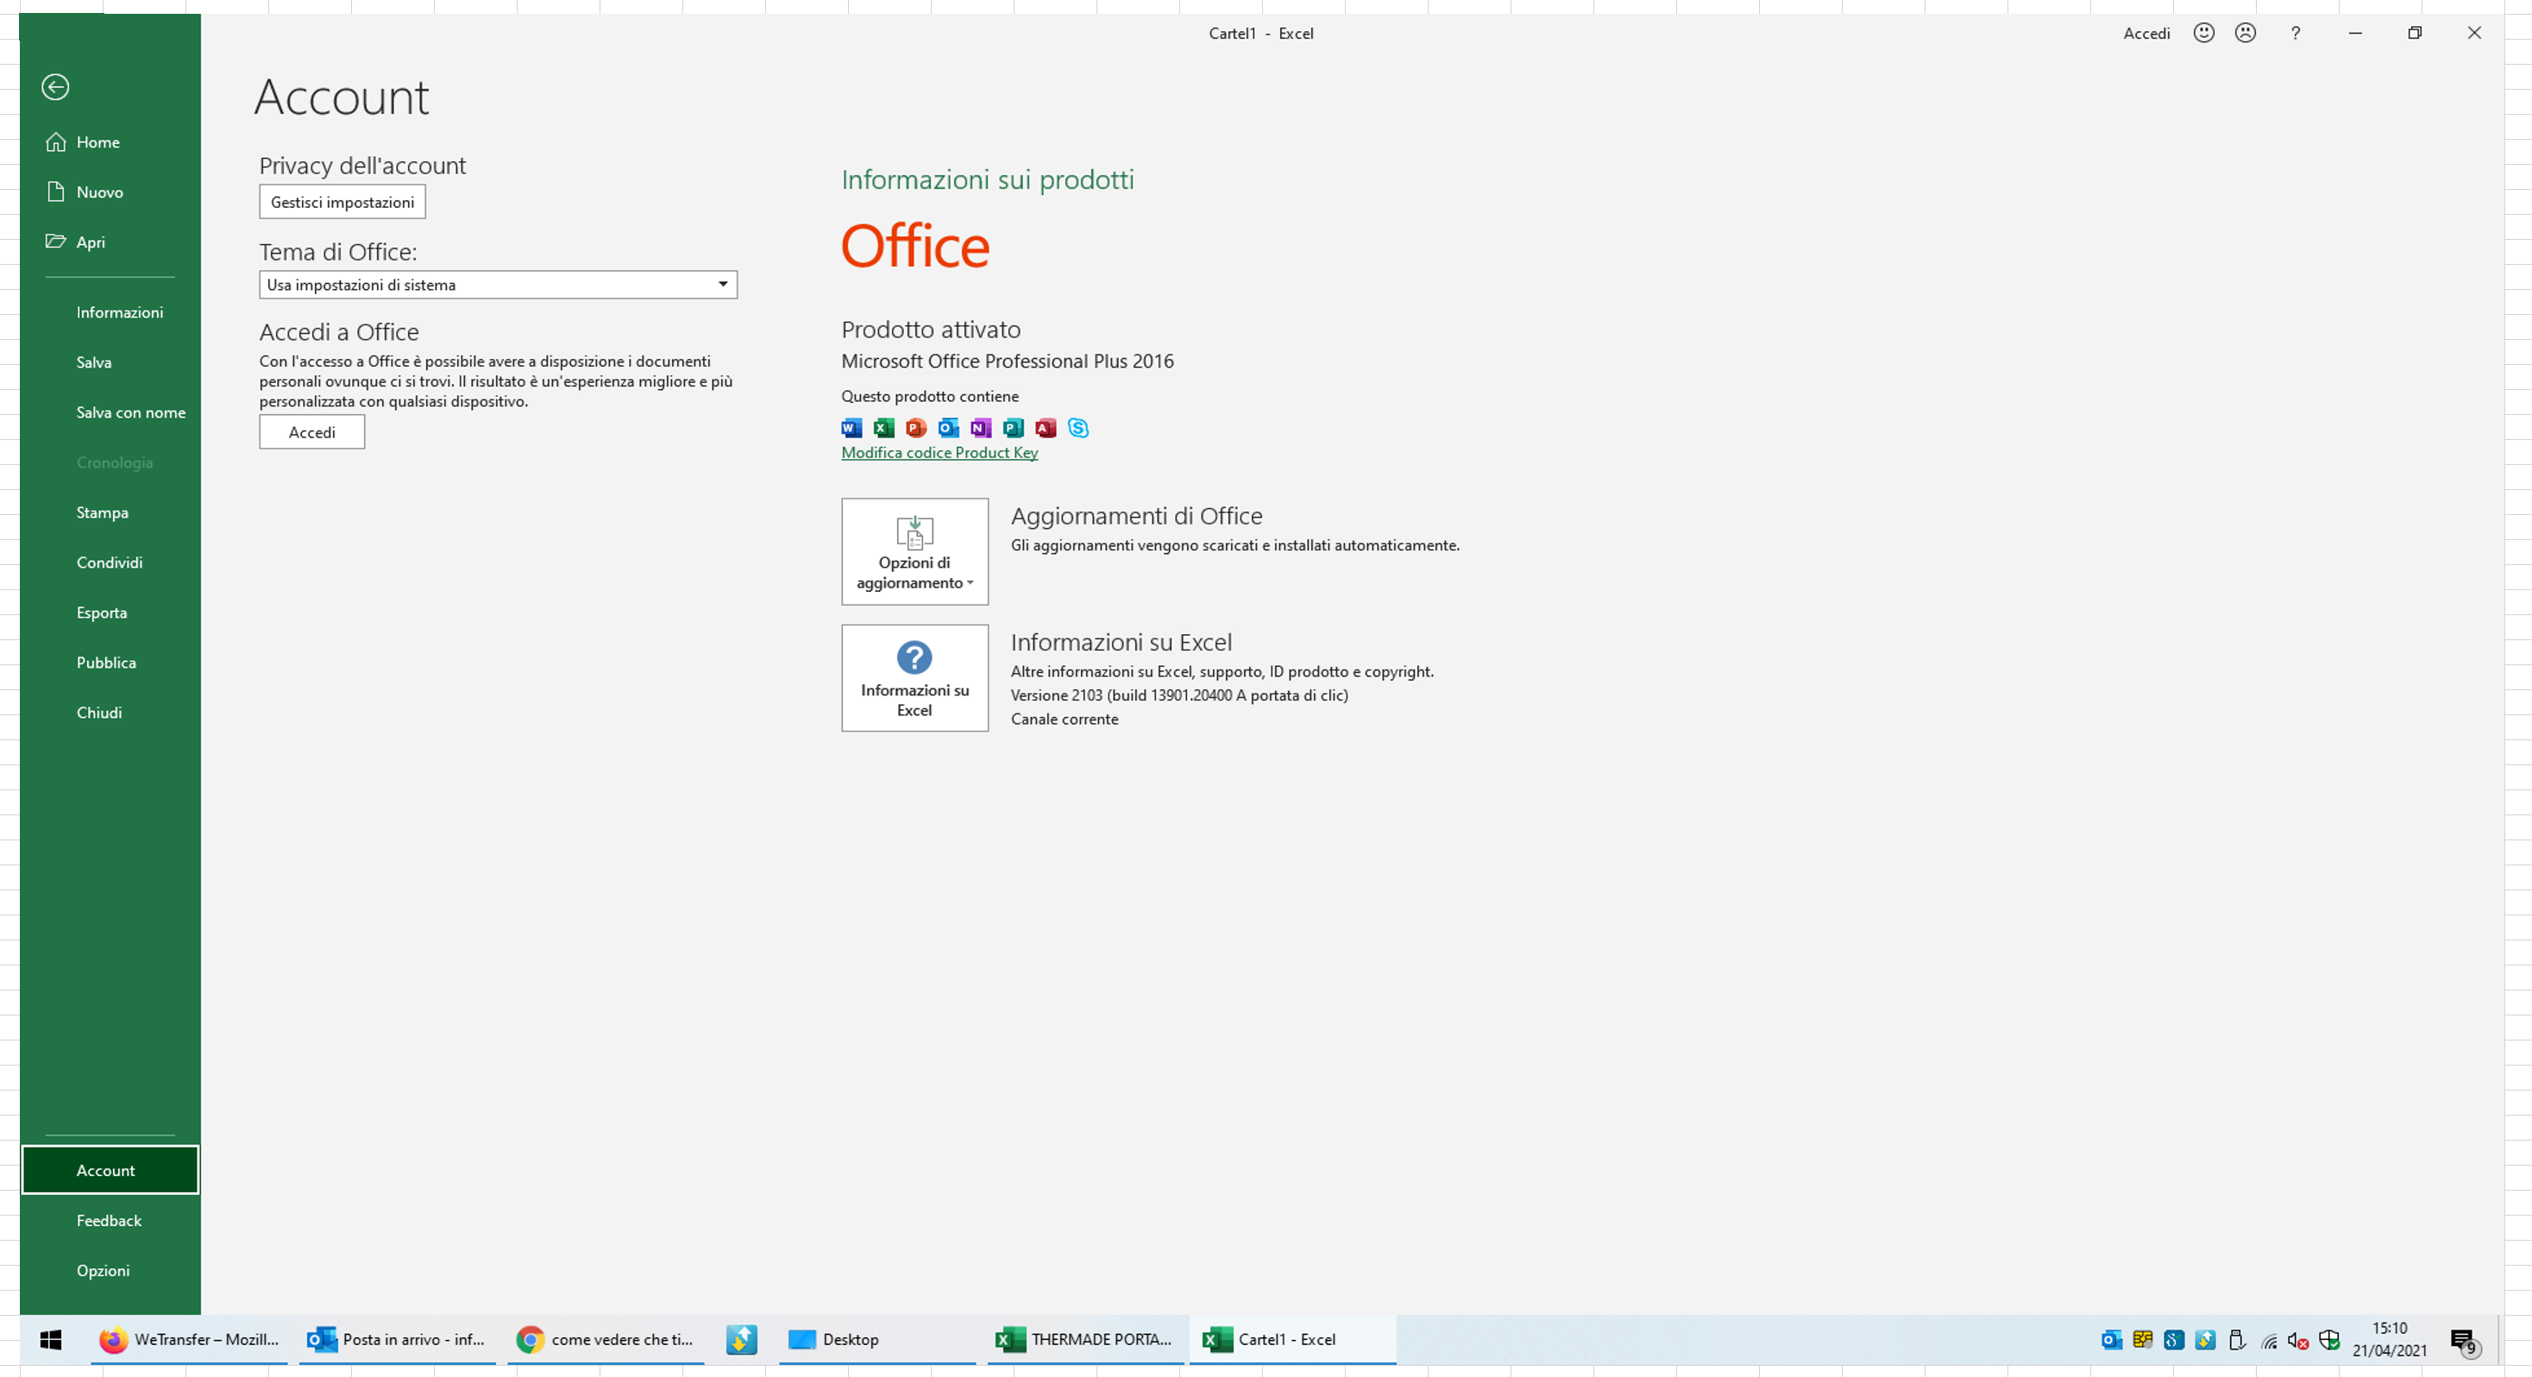
Task: Switch to Posta in arrivo Outlook taskbar window
Action: pos(397,1340)
